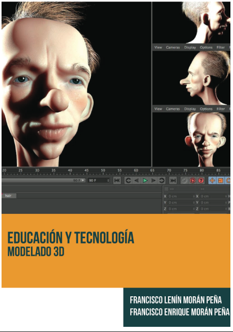Click the left Y position field
The image size is (233, 332).
(x=181, y=203)
